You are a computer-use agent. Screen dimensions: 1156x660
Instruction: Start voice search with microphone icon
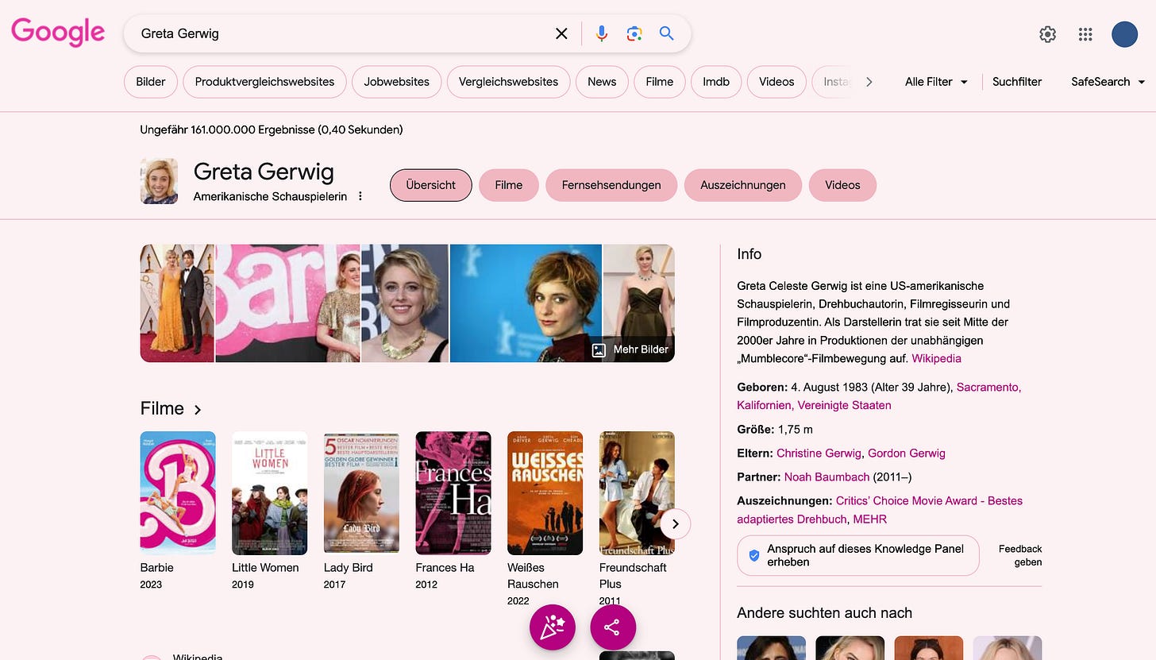(602, 33)
